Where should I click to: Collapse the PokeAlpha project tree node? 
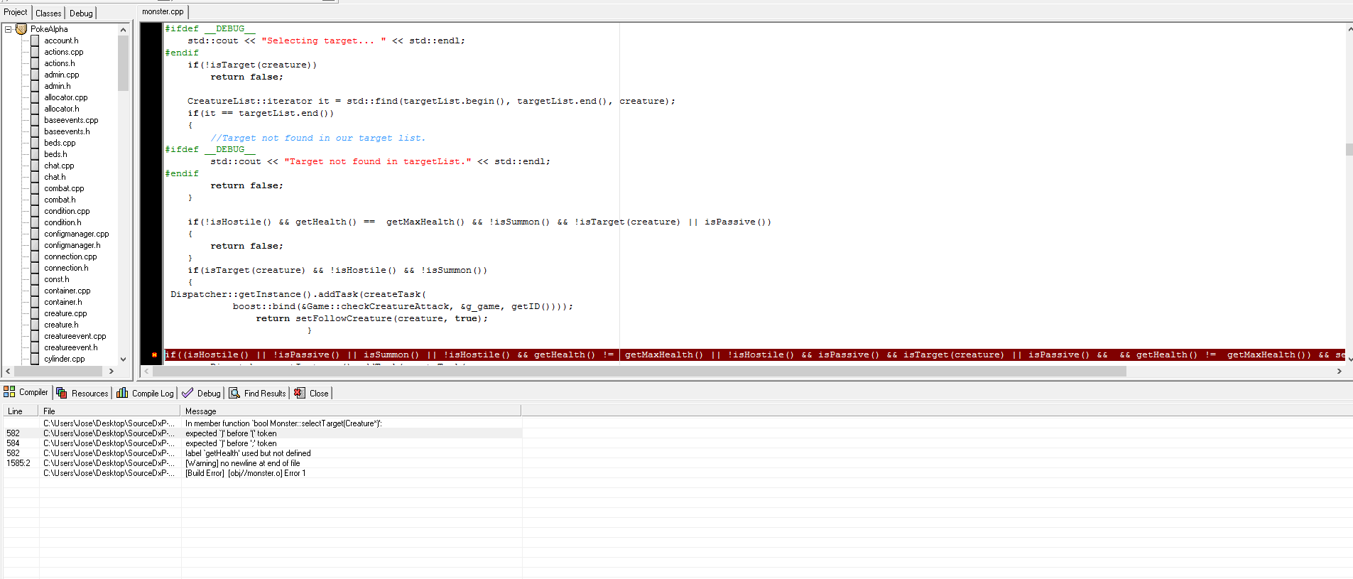[x=9, y=29]
